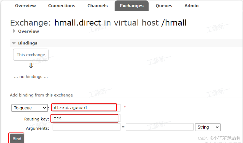This screenshot has height=143, width=243.
Task: Click the Overview section label under title
Action: click(x=29, y=31)
